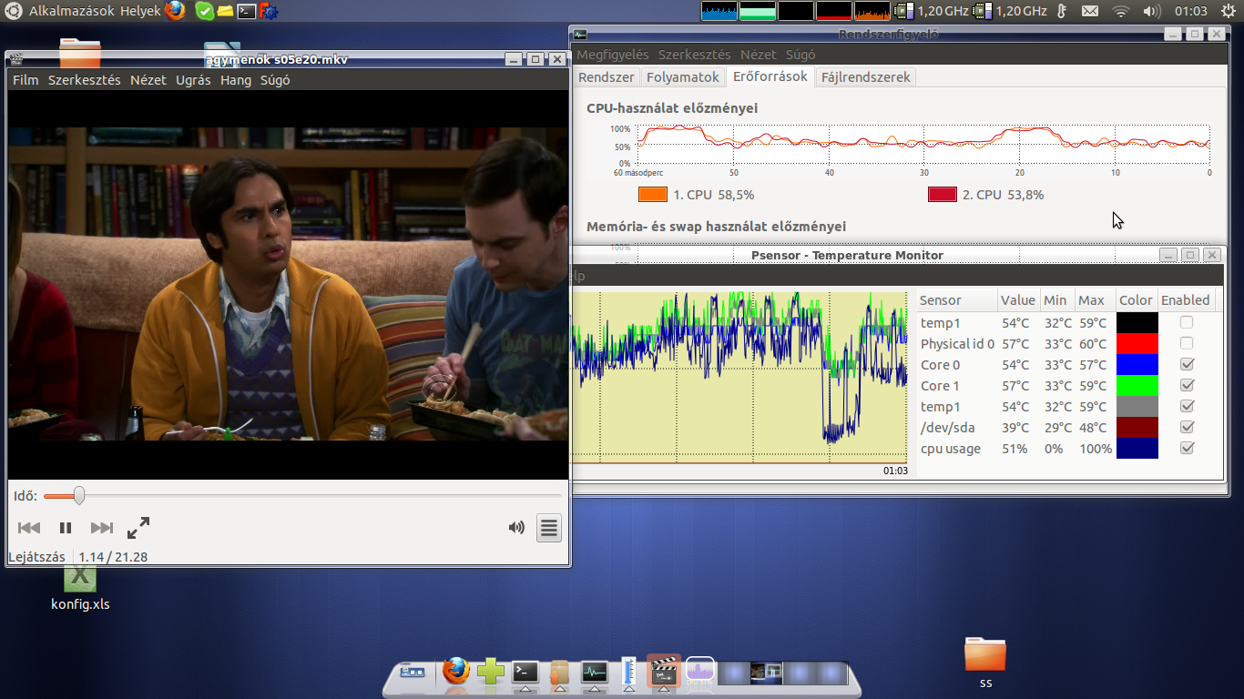
Task: Open terminal from the top panel
Action: click(x=246, y=12)
